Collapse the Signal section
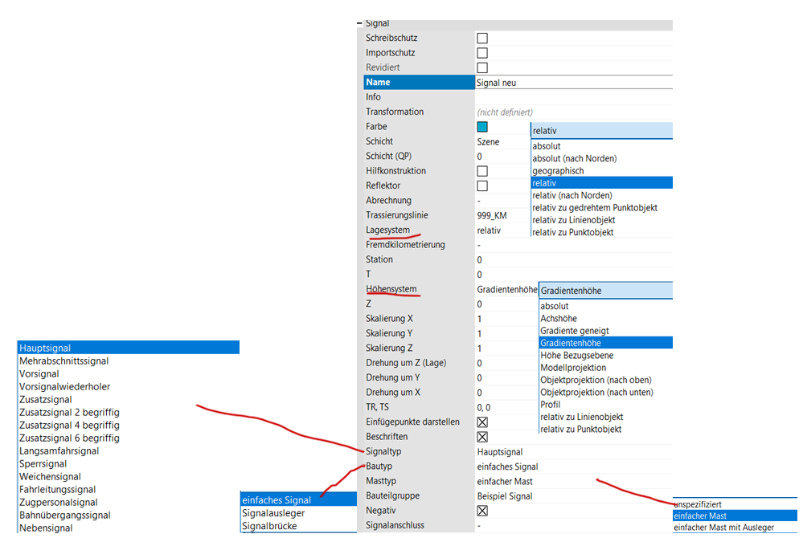Image resolution: width=803 pixels, height=538 pixels. [x=359, y=24]
